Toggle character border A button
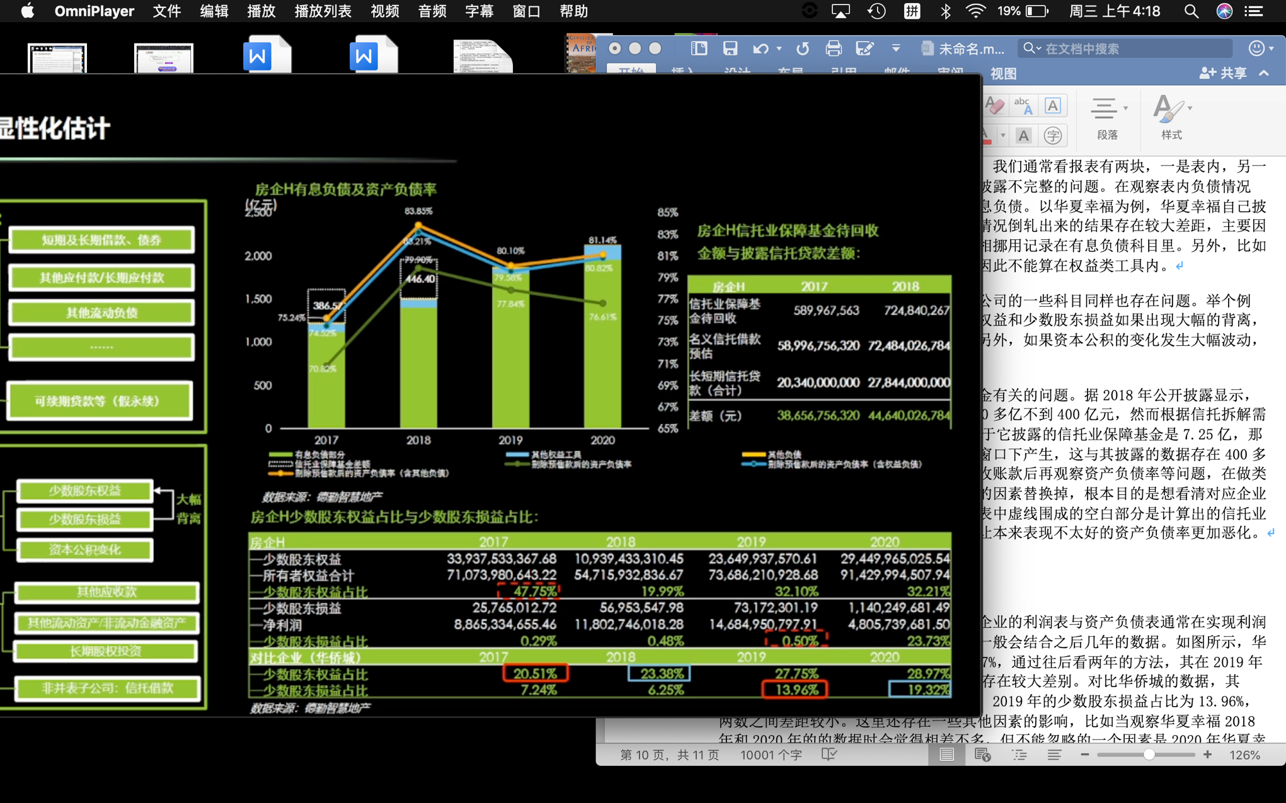1286x803 pixels. point(1052,106)
